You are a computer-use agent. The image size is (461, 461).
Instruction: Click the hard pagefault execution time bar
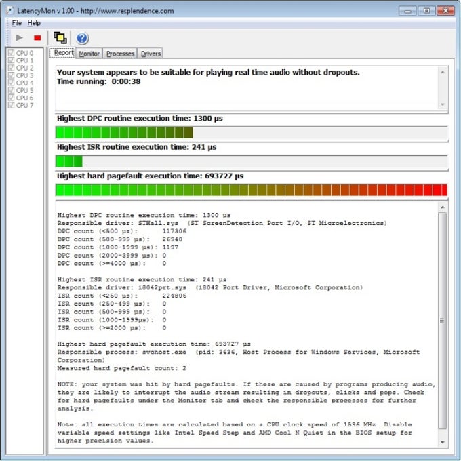251,190
